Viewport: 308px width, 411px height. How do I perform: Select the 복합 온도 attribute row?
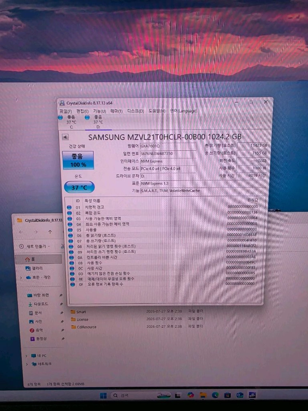(x=162, y=212)
